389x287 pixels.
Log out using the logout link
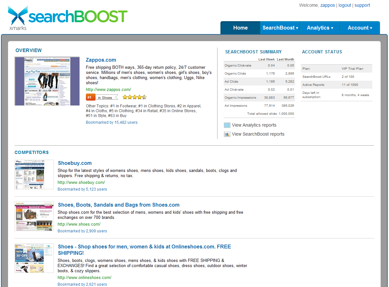[x=345, y=5]
